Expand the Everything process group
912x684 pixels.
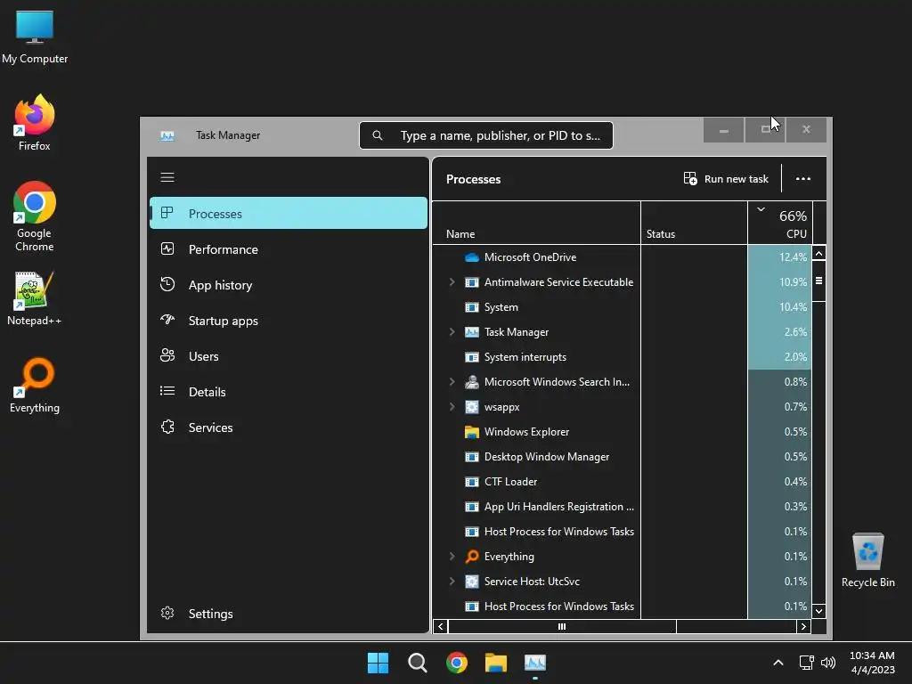coord(452,557)
